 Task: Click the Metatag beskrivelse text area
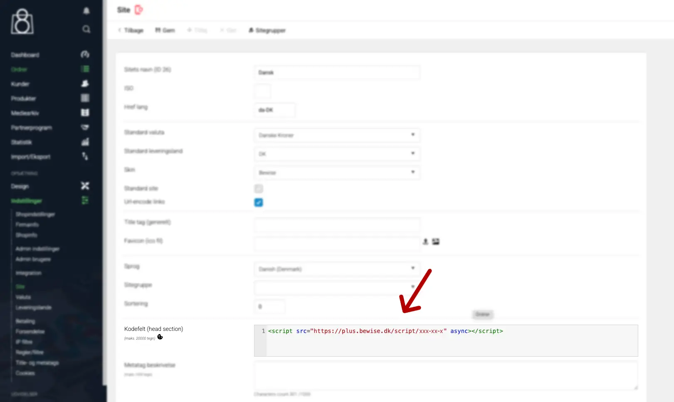(446, 375)
